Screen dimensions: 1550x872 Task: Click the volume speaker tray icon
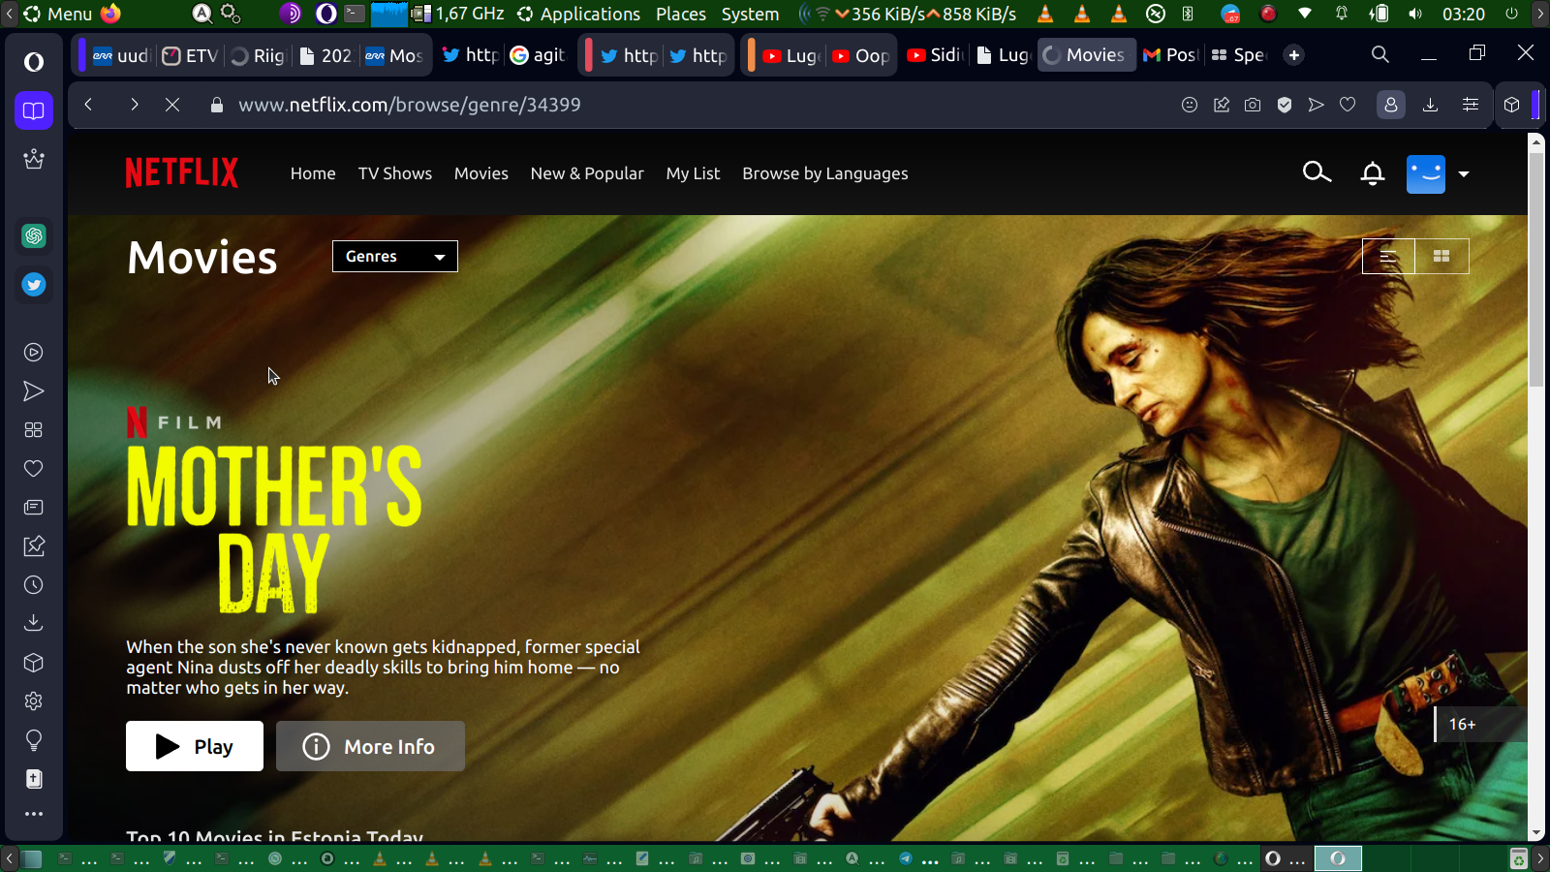pyautogui.click(x=1415, y=14)
